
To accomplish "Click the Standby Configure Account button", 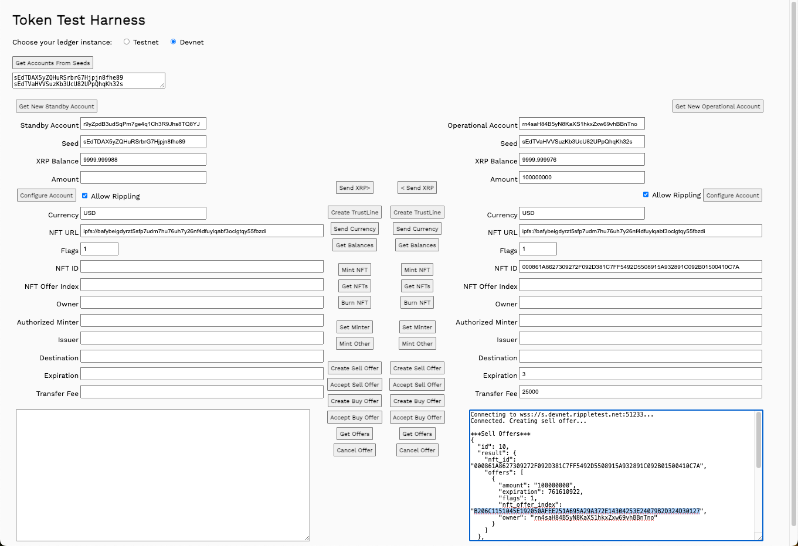I will pyautogui.click(x=46, y=196).
